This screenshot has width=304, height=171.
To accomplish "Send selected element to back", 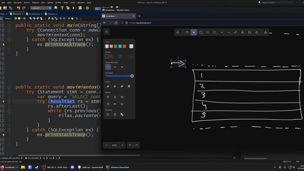I will pyautogui.click(x=108, y=86).
